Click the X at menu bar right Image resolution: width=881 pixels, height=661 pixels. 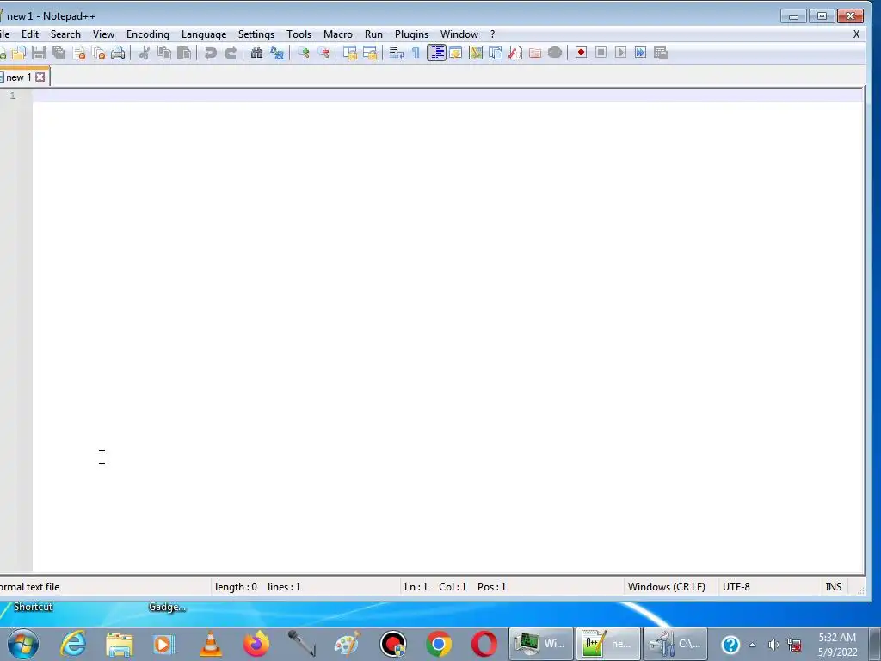856,34
